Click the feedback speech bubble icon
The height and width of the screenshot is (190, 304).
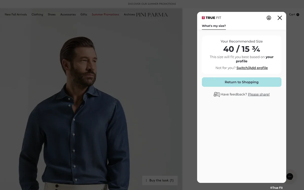(x=217, y=94)
